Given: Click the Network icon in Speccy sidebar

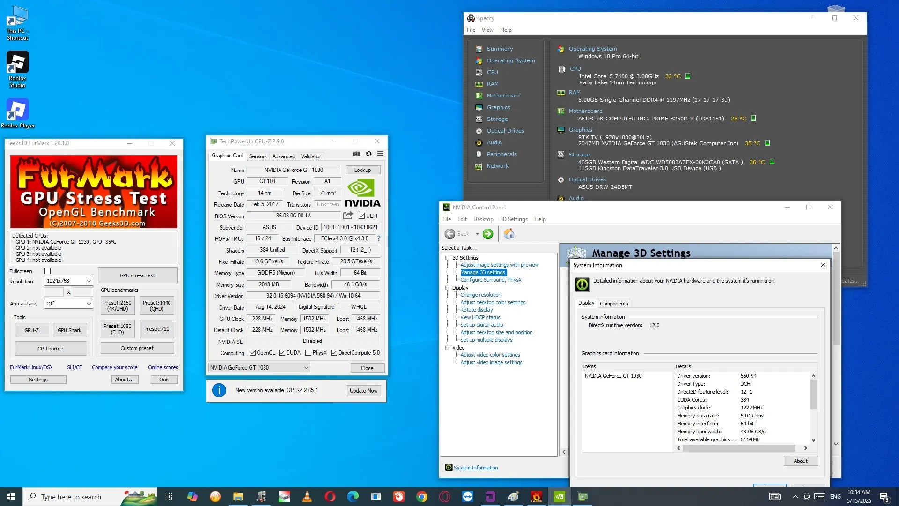Looking at the screenshot, I should [479, 166].
